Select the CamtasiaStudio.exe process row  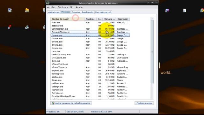point(90,32)
